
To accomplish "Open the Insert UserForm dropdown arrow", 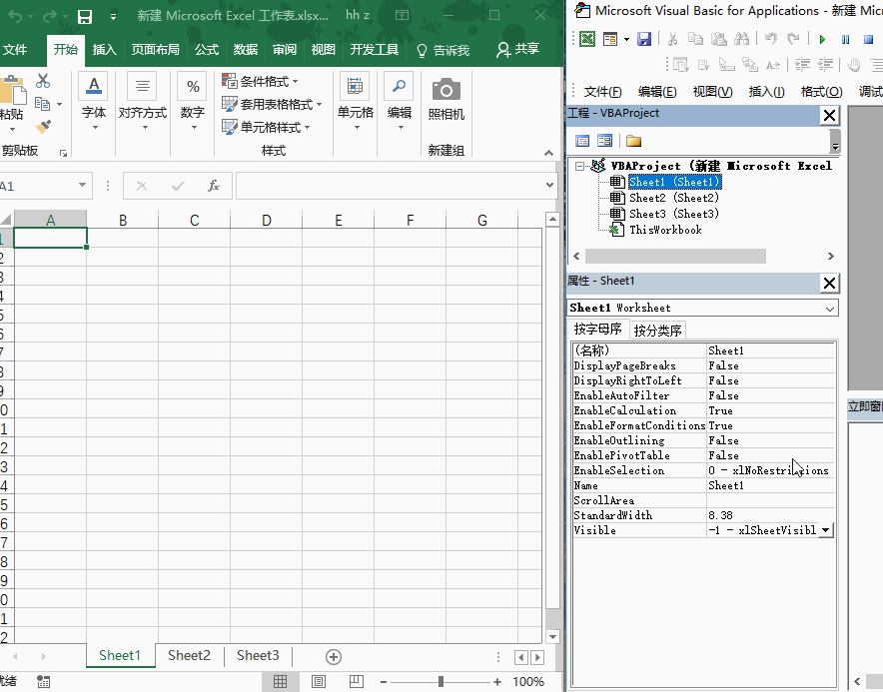I will [x=626, y=39].
